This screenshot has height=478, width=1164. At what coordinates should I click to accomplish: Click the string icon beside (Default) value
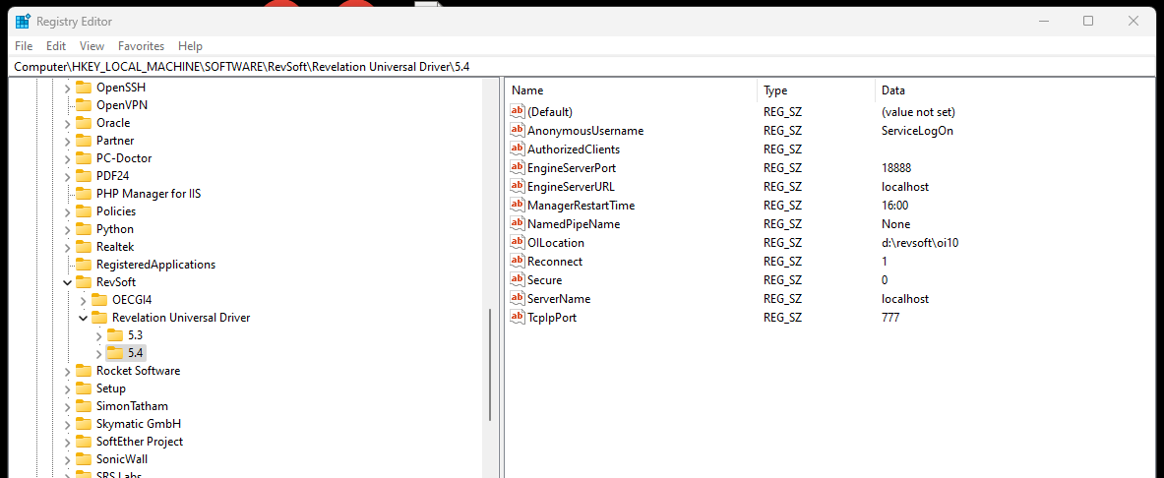coord(518,111)
